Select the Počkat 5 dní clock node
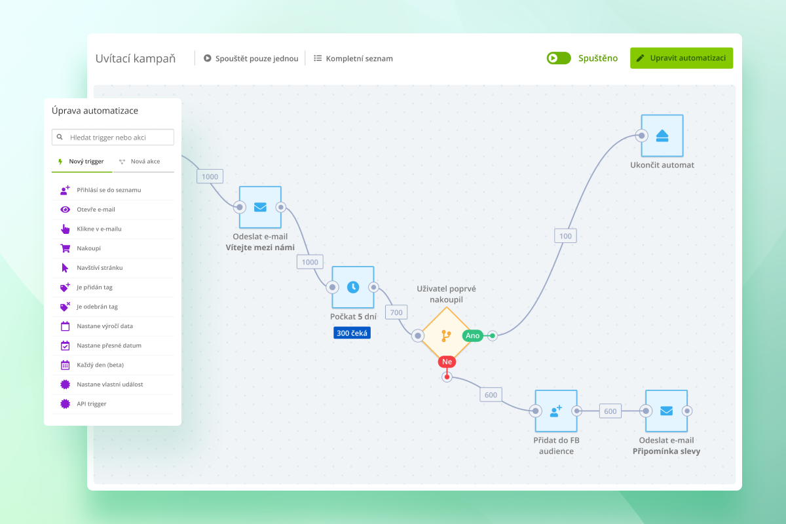This screenshot has height=524, width=786. [x=353, y=287]
